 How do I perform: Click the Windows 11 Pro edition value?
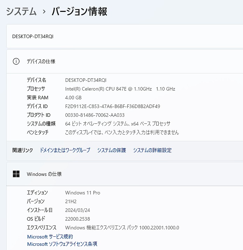83,193
